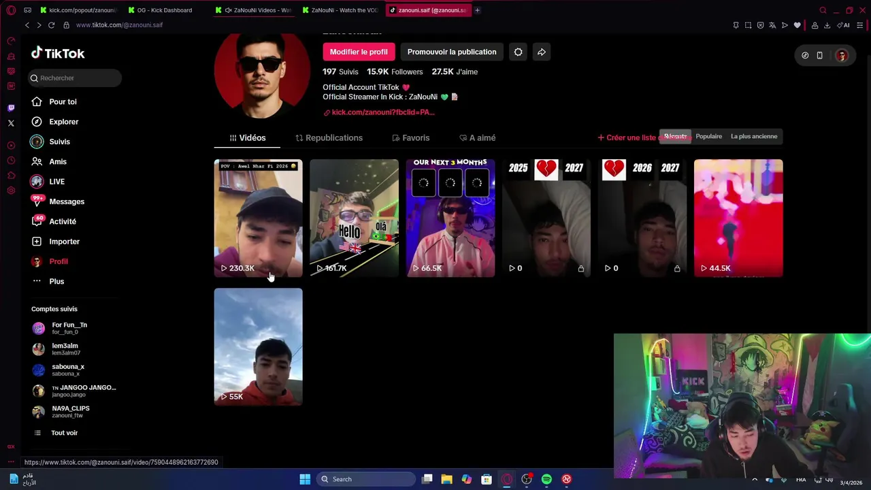Open File Explorer from the taskbar

446,479
